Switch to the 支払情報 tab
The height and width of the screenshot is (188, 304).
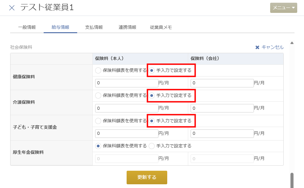click(94, 27)
